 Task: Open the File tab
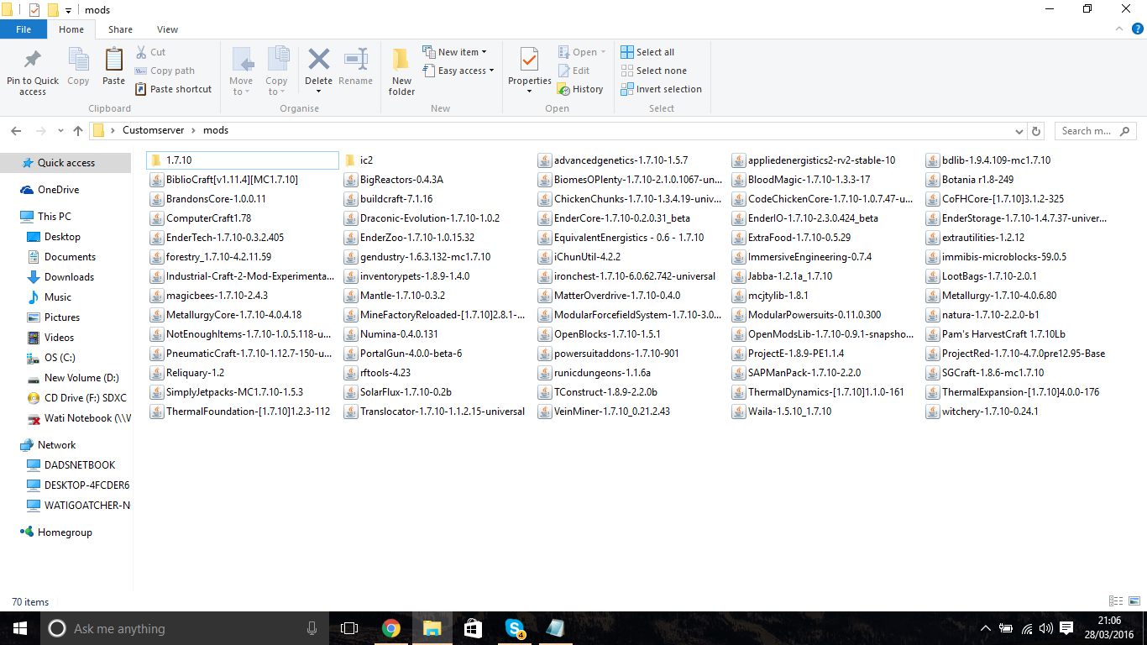tap(24, 29)
